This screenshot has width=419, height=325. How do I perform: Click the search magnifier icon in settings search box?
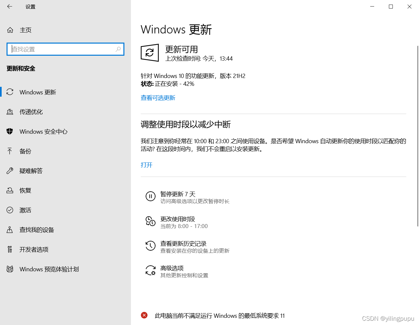click(118, 49)
